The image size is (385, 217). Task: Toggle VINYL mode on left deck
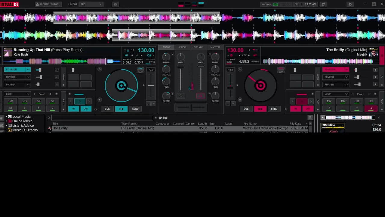(x=140, y=68)
